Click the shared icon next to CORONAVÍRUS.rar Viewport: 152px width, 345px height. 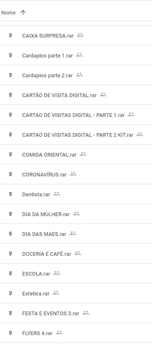click(x=73, y=174)
